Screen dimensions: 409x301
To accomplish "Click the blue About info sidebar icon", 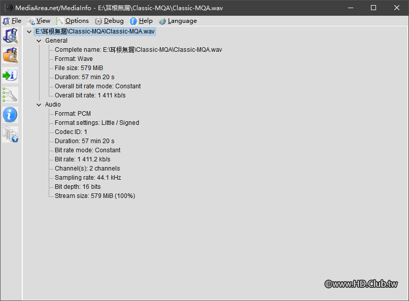I will 10,115.
